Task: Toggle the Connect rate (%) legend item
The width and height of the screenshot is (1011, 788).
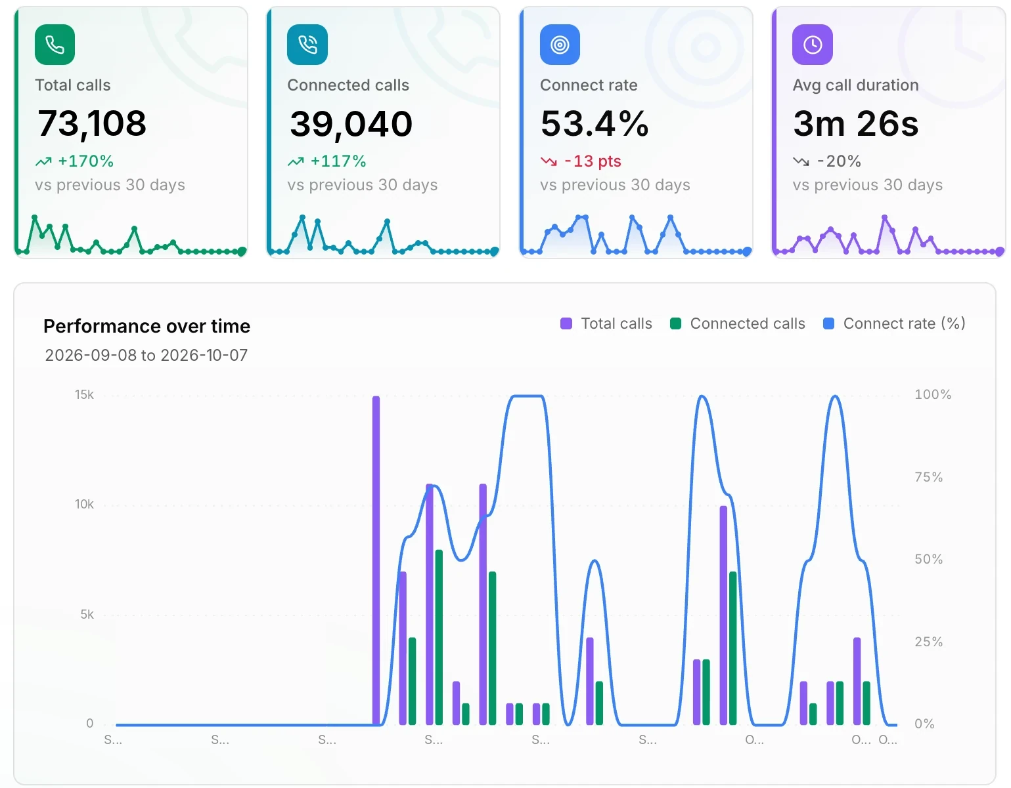Action: tap(894, 323)
